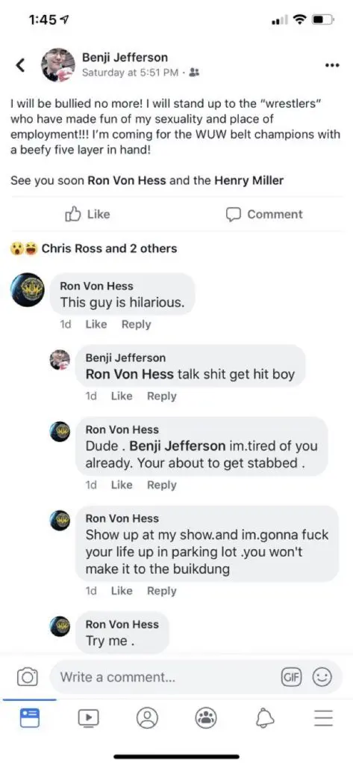Tap the camera icon in comment bar
This screenshot has height=766, width=353.
[x=28, y=677]
